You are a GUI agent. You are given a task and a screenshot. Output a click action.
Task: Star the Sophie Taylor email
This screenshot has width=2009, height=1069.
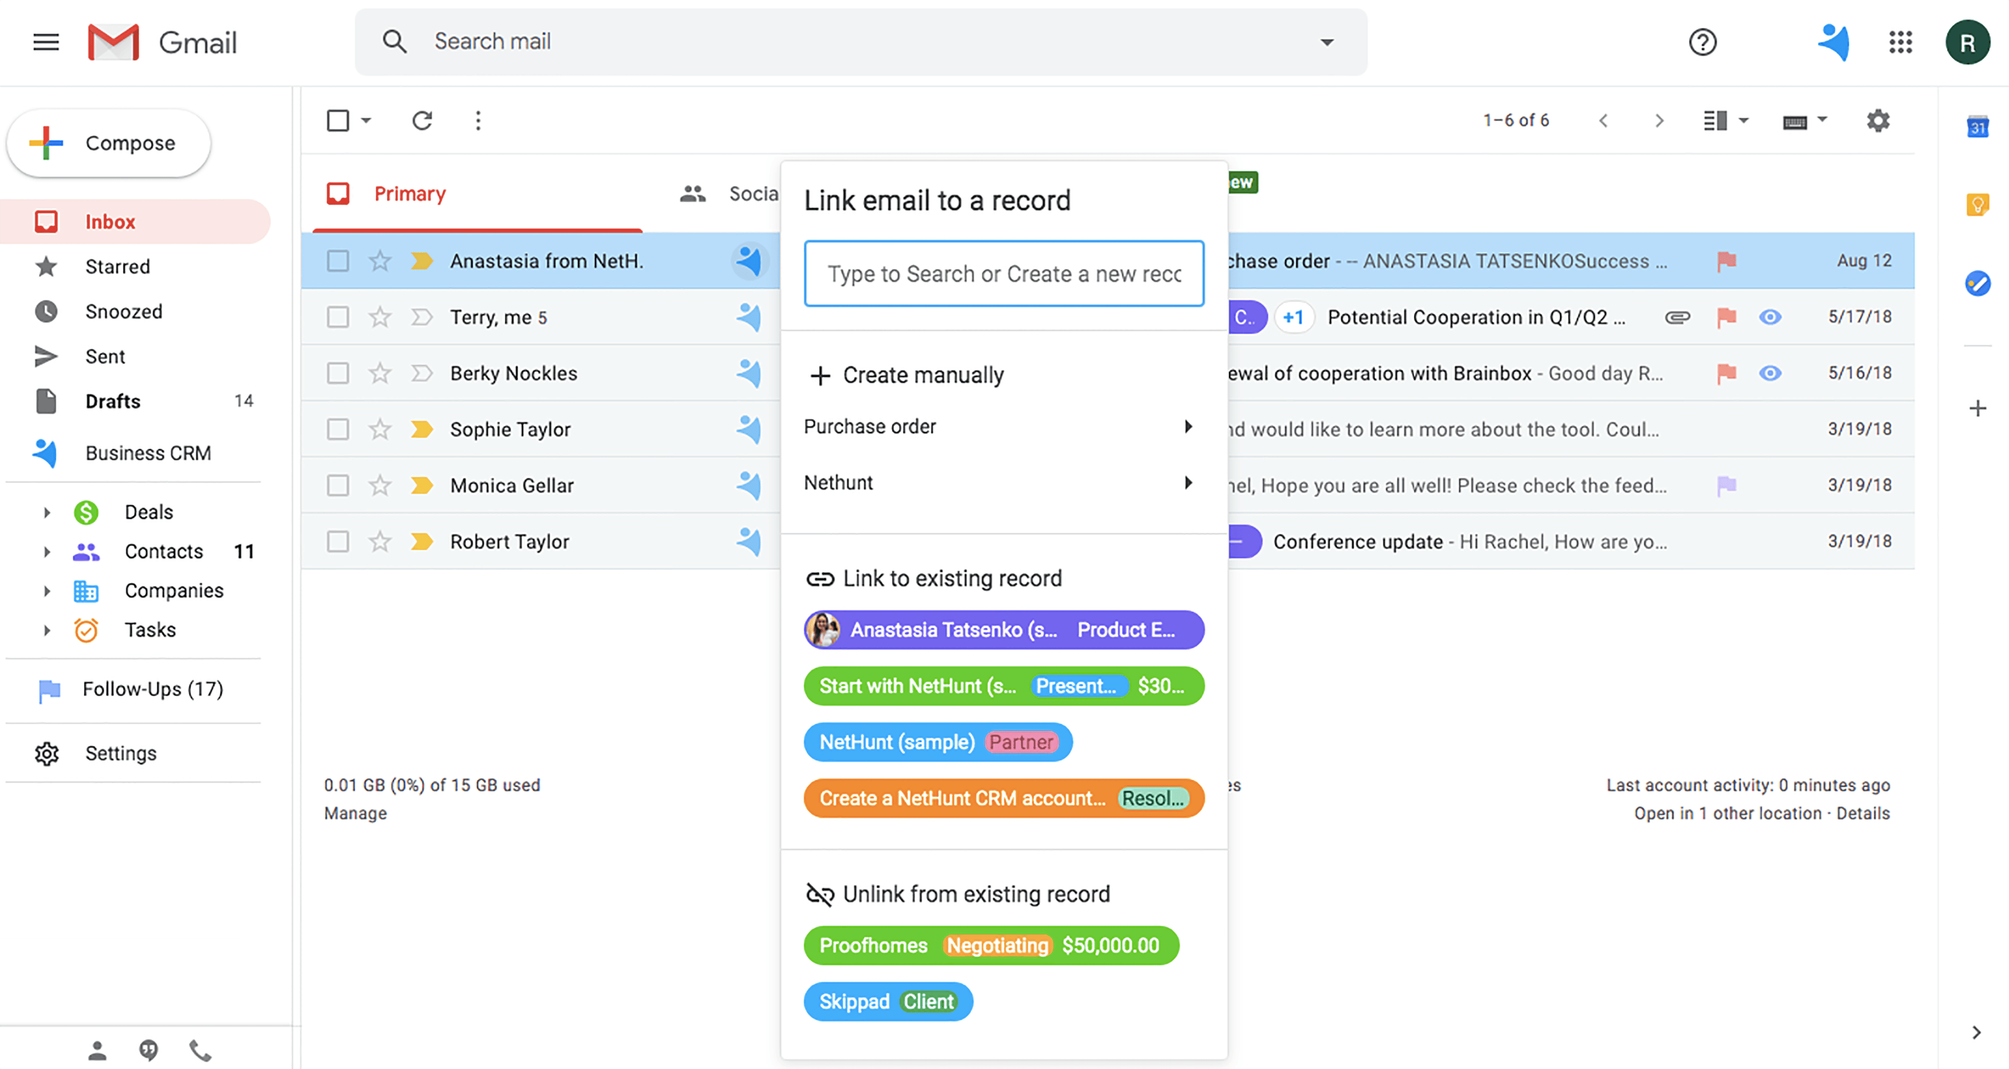[x=380, y=429]
